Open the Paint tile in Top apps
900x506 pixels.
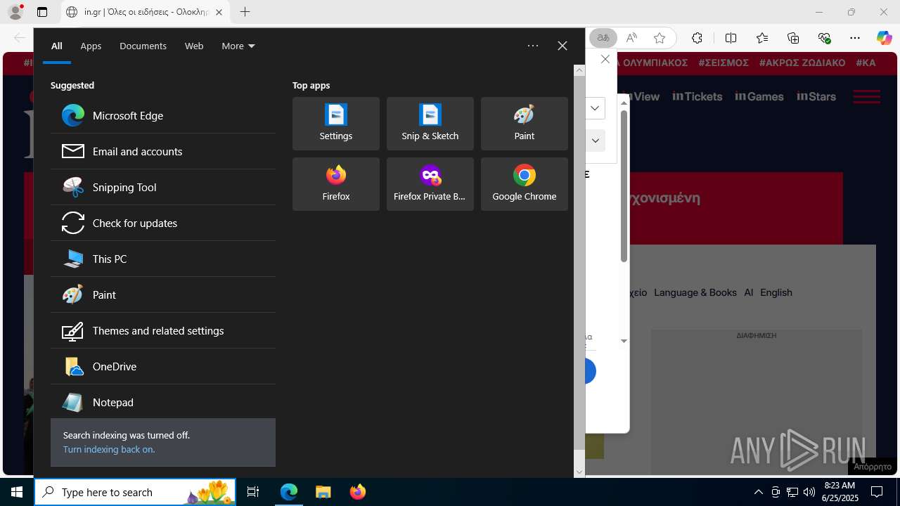click(x=525, y=124)
